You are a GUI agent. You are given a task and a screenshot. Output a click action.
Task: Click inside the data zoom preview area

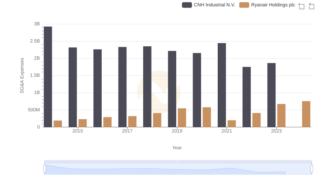pyautogui.click(x=178, y=169)
